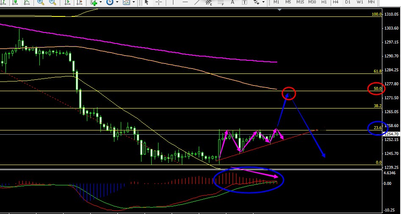Open the arrows objects tool
The height and width of the screenshot is (214, 401).
tap(256, 2)
